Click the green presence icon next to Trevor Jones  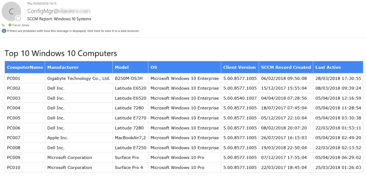click(x=10, y=25)
